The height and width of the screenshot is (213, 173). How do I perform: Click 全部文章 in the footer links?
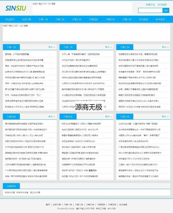[x=57, y=205]
